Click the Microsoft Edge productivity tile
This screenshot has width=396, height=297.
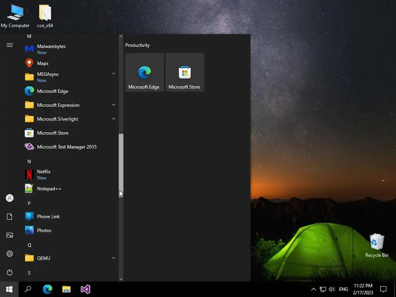click(x=145, y=72)
